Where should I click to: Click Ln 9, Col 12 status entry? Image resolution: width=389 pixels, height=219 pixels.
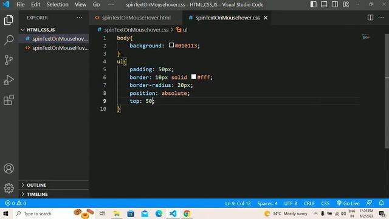point(238,203)
